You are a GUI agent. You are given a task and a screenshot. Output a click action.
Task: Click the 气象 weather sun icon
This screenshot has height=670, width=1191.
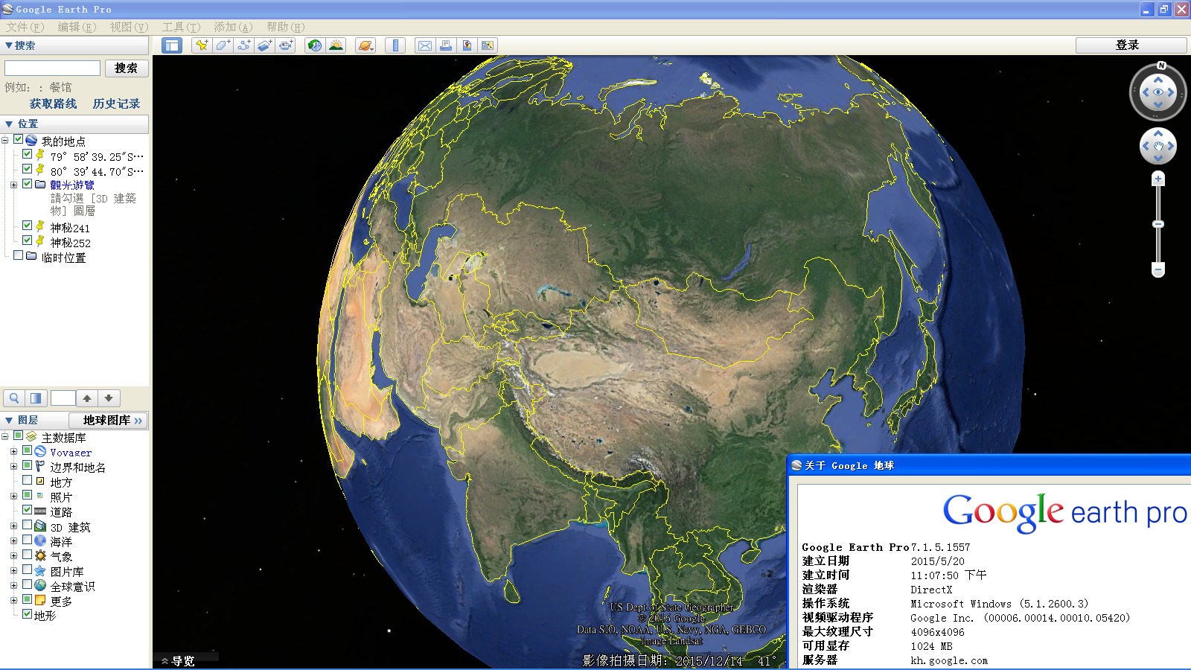[x=40, y=555]
